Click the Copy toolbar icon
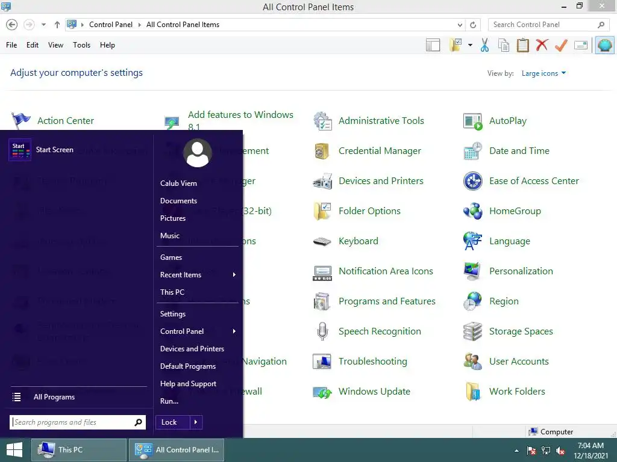 coord(504,45)
